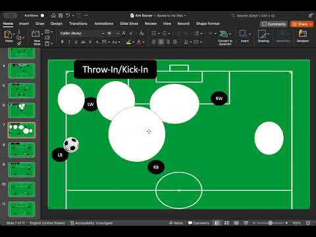Click Comments in the status bar
This screenshot has height=237, width=316.
pyautogui.click(x=199, y=223)
